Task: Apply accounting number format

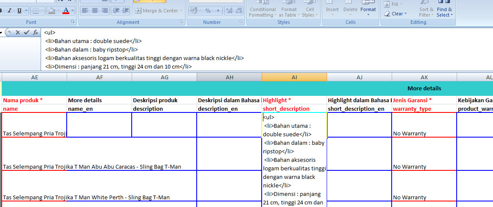Action: 194,11
